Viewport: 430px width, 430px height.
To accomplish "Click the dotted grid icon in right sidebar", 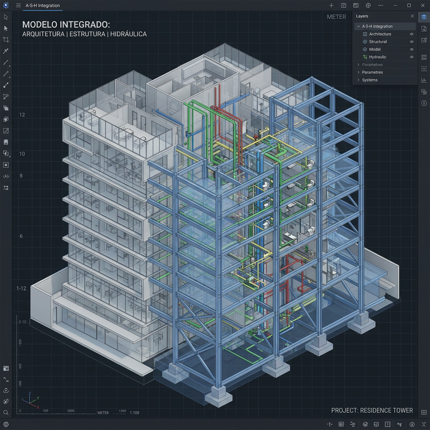I will tap(424, 68).
